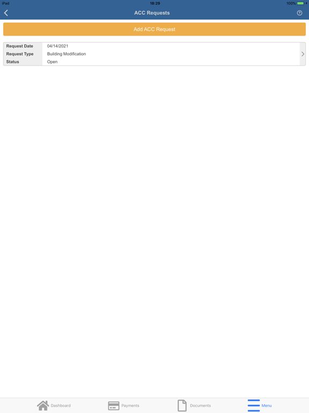Switch to the Documents tab label
309x413 pixels.
(200, 405)
